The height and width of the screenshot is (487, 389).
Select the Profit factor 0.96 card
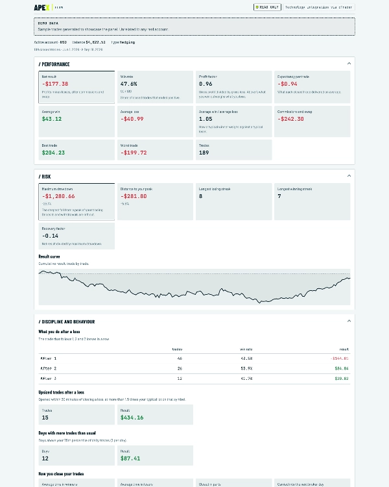[234, 87]
